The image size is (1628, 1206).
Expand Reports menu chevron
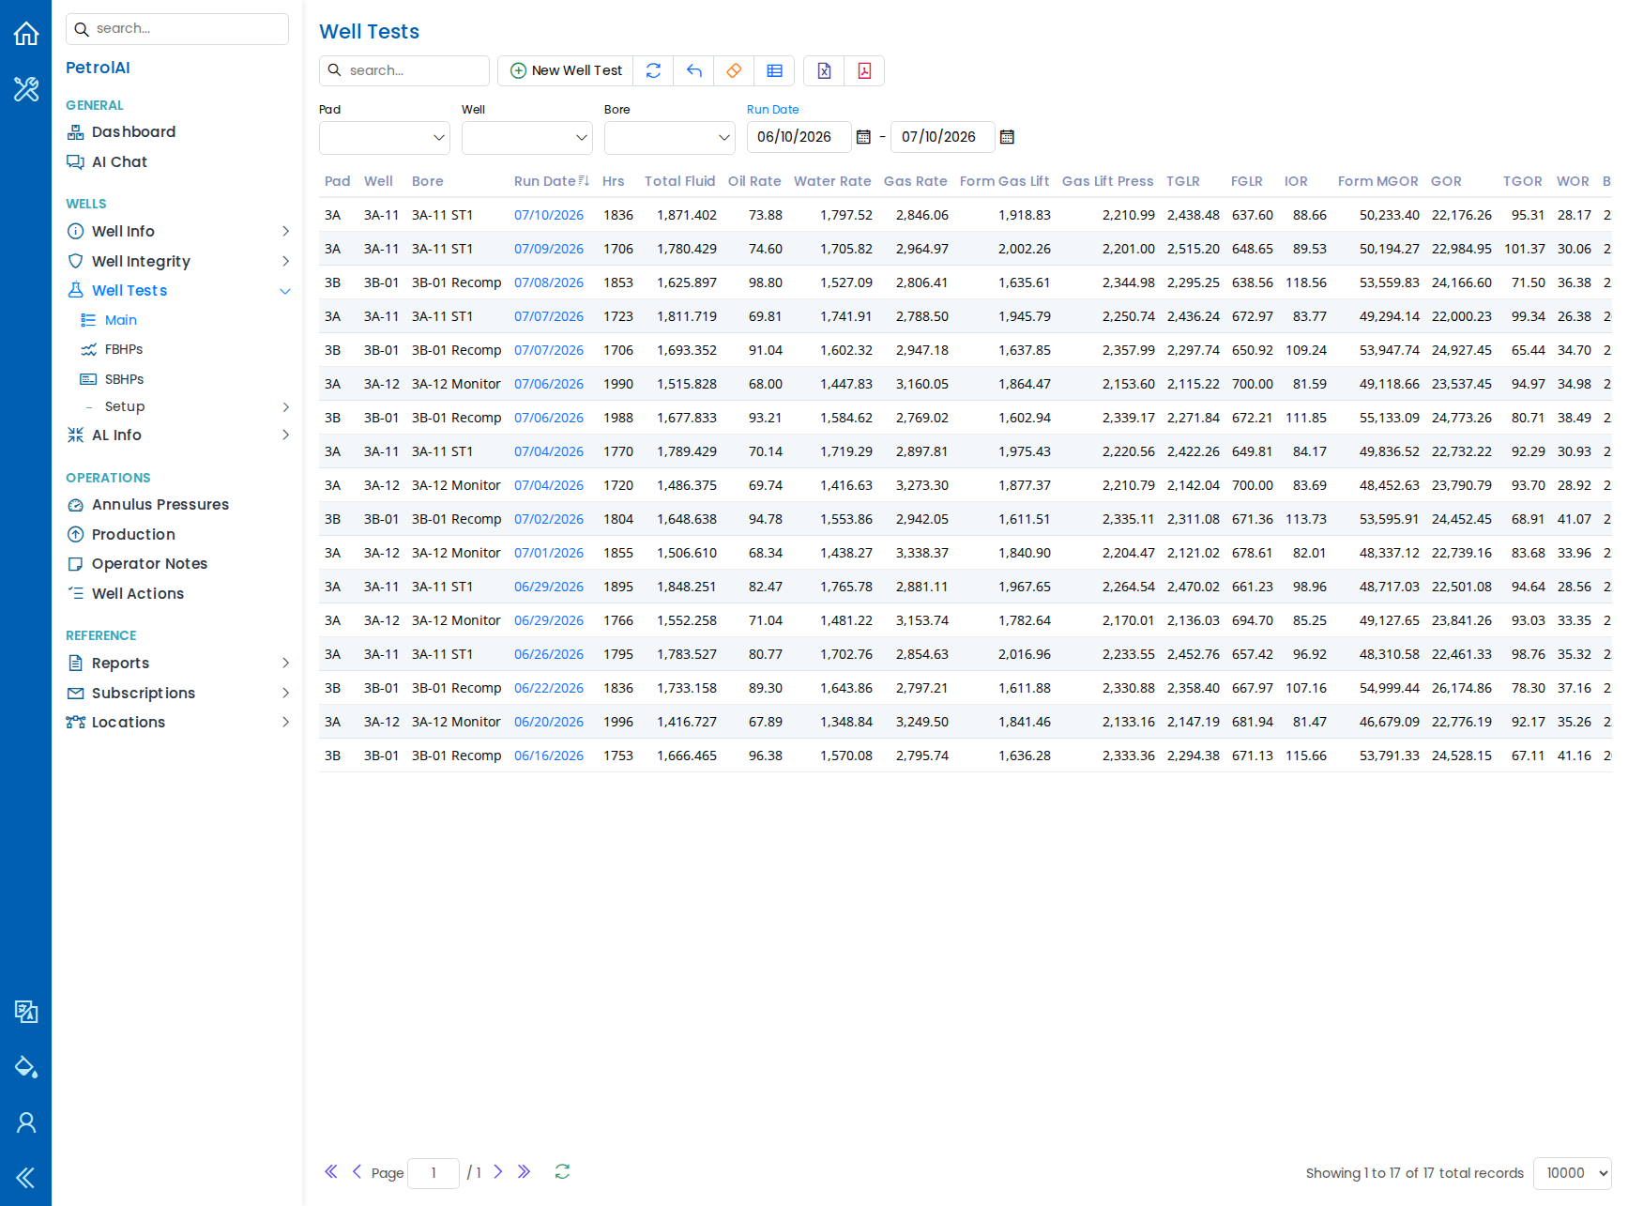point(285,664)
